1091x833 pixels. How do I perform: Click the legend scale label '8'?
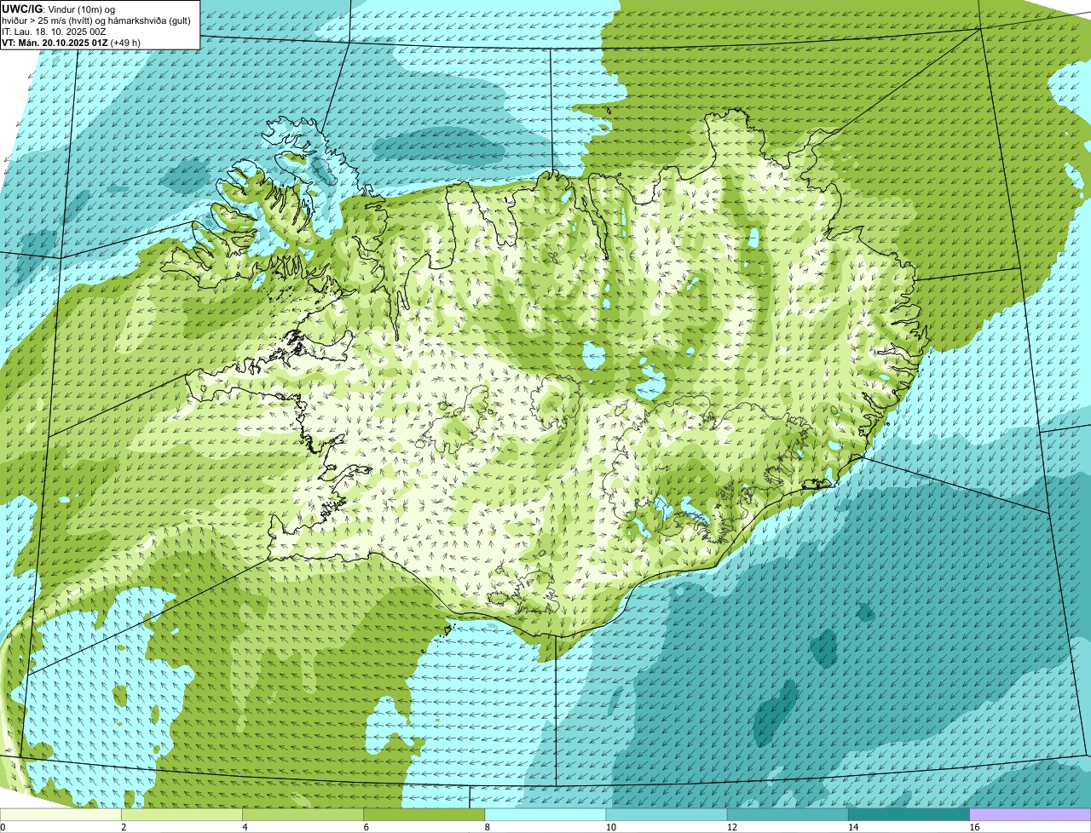coord(488,827)
